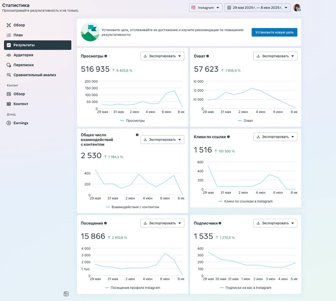
Task: Toggle the Просмотры legend series in chart
Action: pyautogui.click(x=133, y=121)
